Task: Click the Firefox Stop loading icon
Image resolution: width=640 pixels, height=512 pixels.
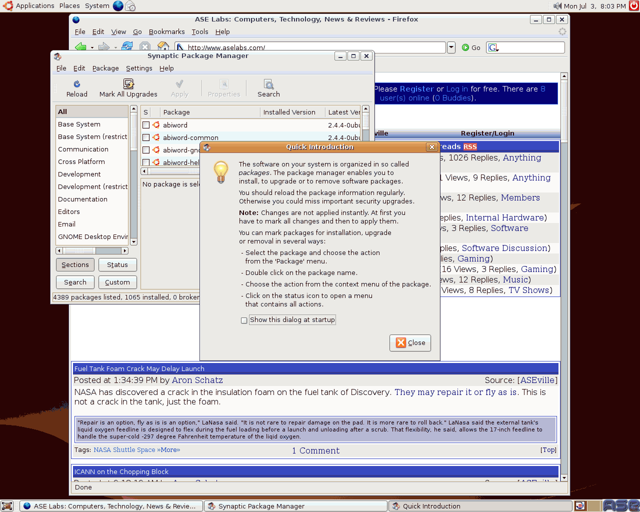Action: coord(145,47)
